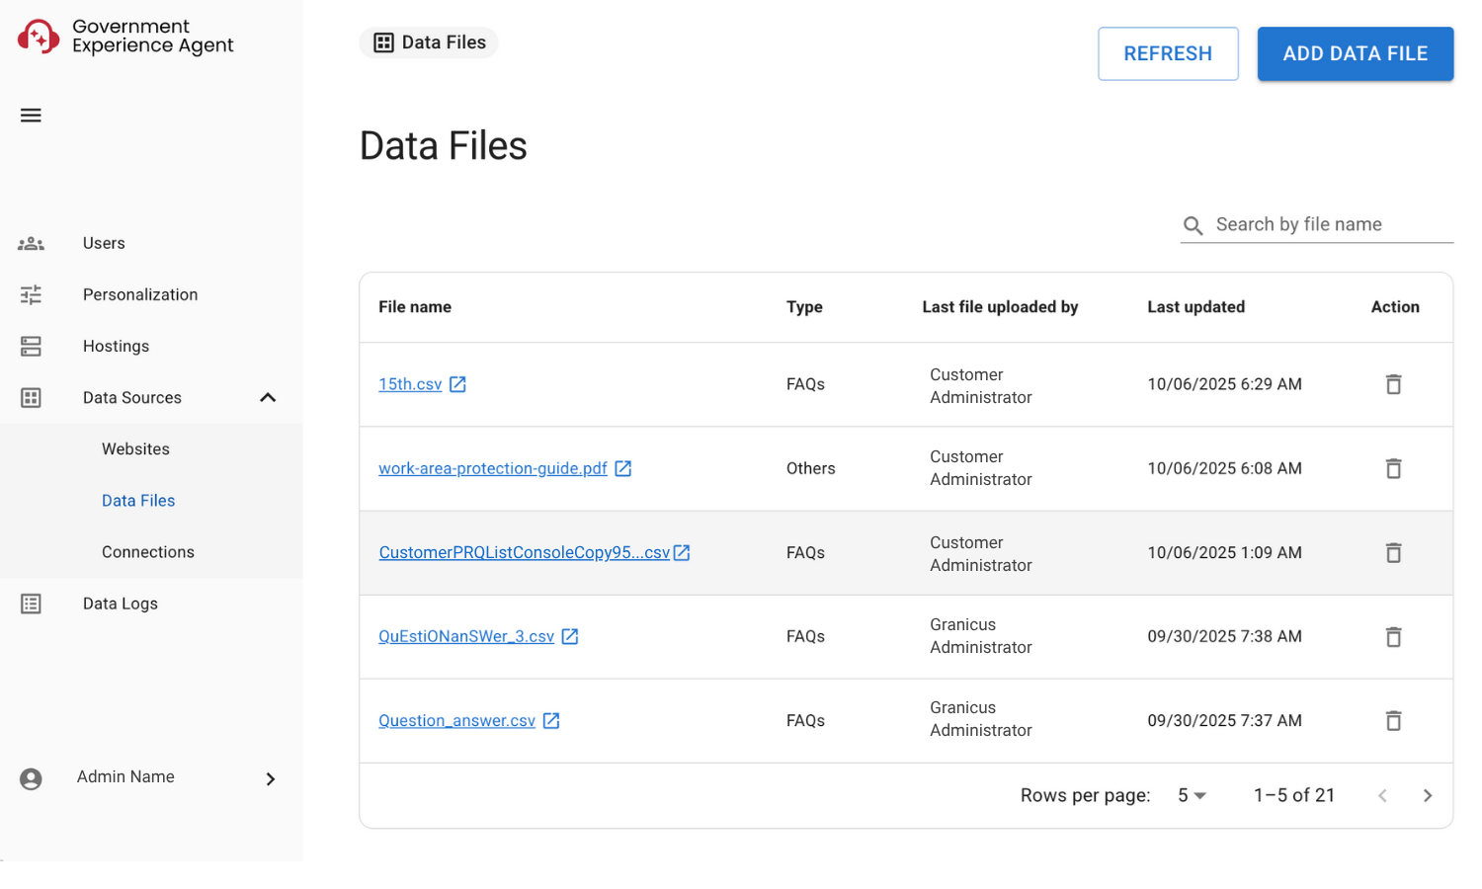Image resolution: width=1482 pixels, height=889 pixels.
Task: Click the Last updated column header
Action: pyautogui.click(x=1195, y=307)
